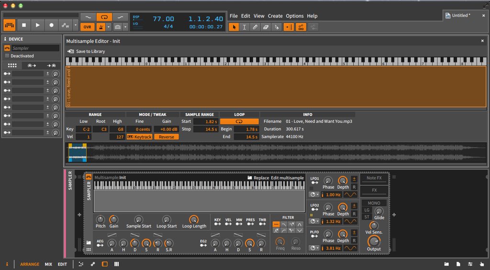Click Save to Library
This screenshot has height=270, width=490.
(x=87, y=51)
